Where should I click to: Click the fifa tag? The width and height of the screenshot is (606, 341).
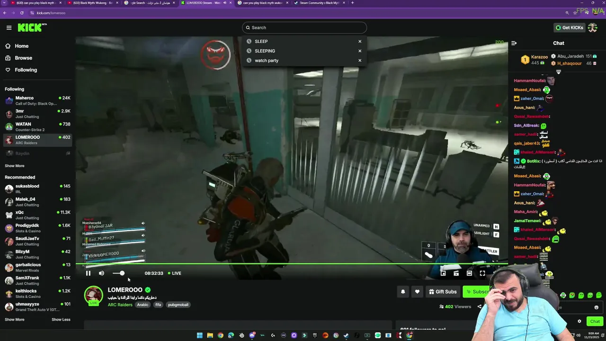click(158, 305)
